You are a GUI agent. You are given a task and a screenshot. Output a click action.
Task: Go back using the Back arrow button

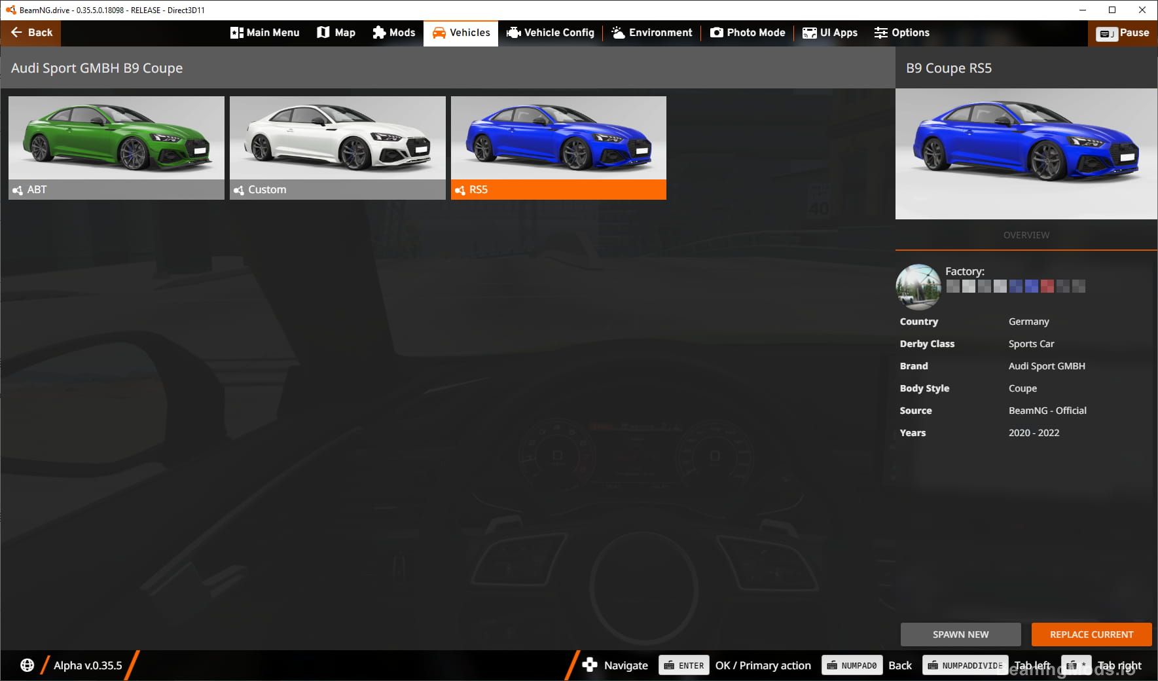[x=31, y=33]
